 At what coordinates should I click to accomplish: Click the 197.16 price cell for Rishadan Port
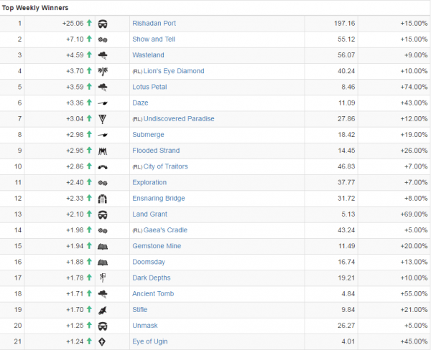(x=330, y=24)
